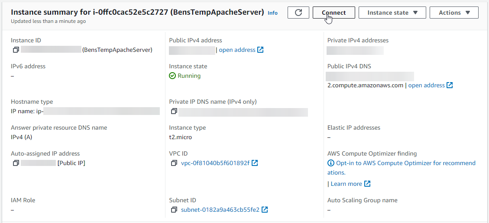Click external link icon beside Subnet ID
The image size is (489, 223).
265,210
